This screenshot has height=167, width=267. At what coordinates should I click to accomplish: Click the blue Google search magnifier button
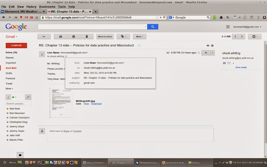click(153, 27)
